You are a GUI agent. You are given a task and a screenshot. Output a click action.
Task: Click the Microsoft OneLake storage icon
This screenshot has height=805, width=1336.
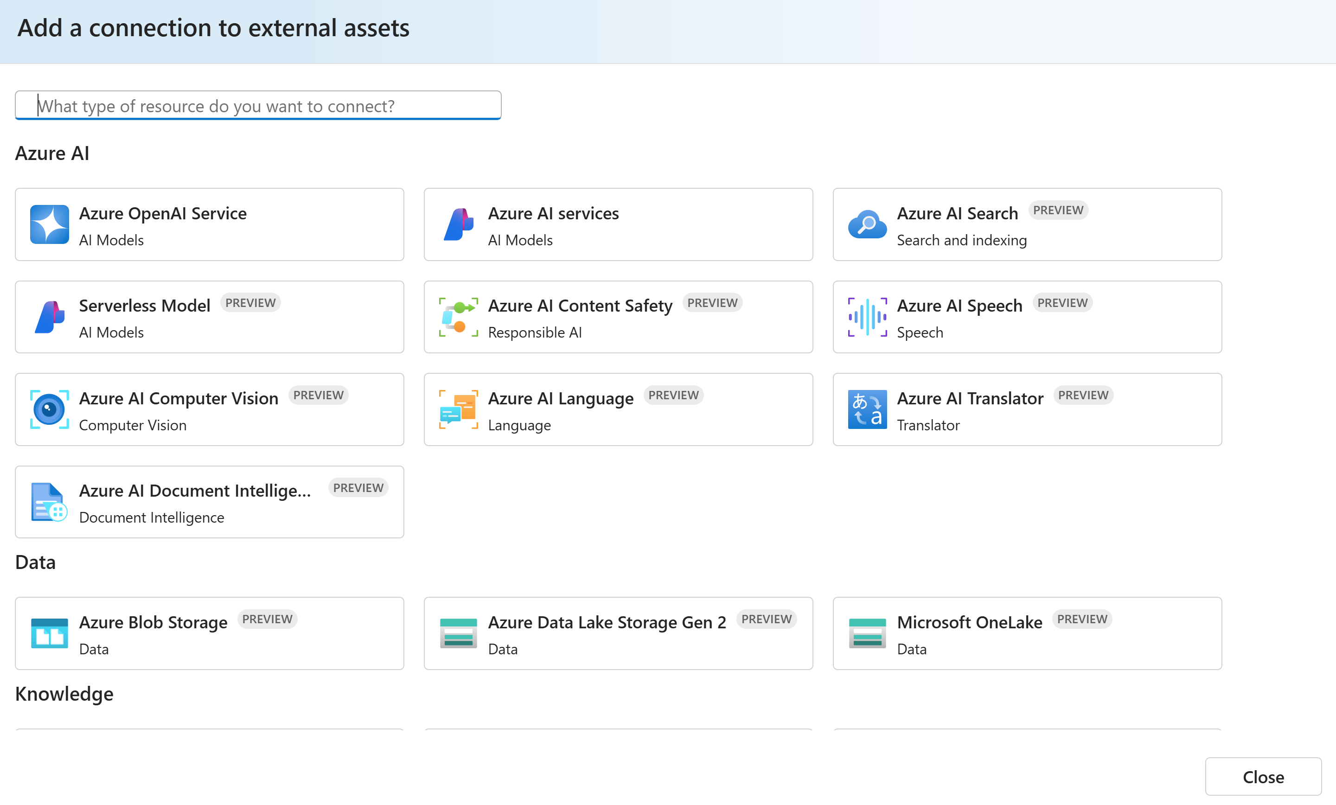pyautogui.click(x=867, y=633)
